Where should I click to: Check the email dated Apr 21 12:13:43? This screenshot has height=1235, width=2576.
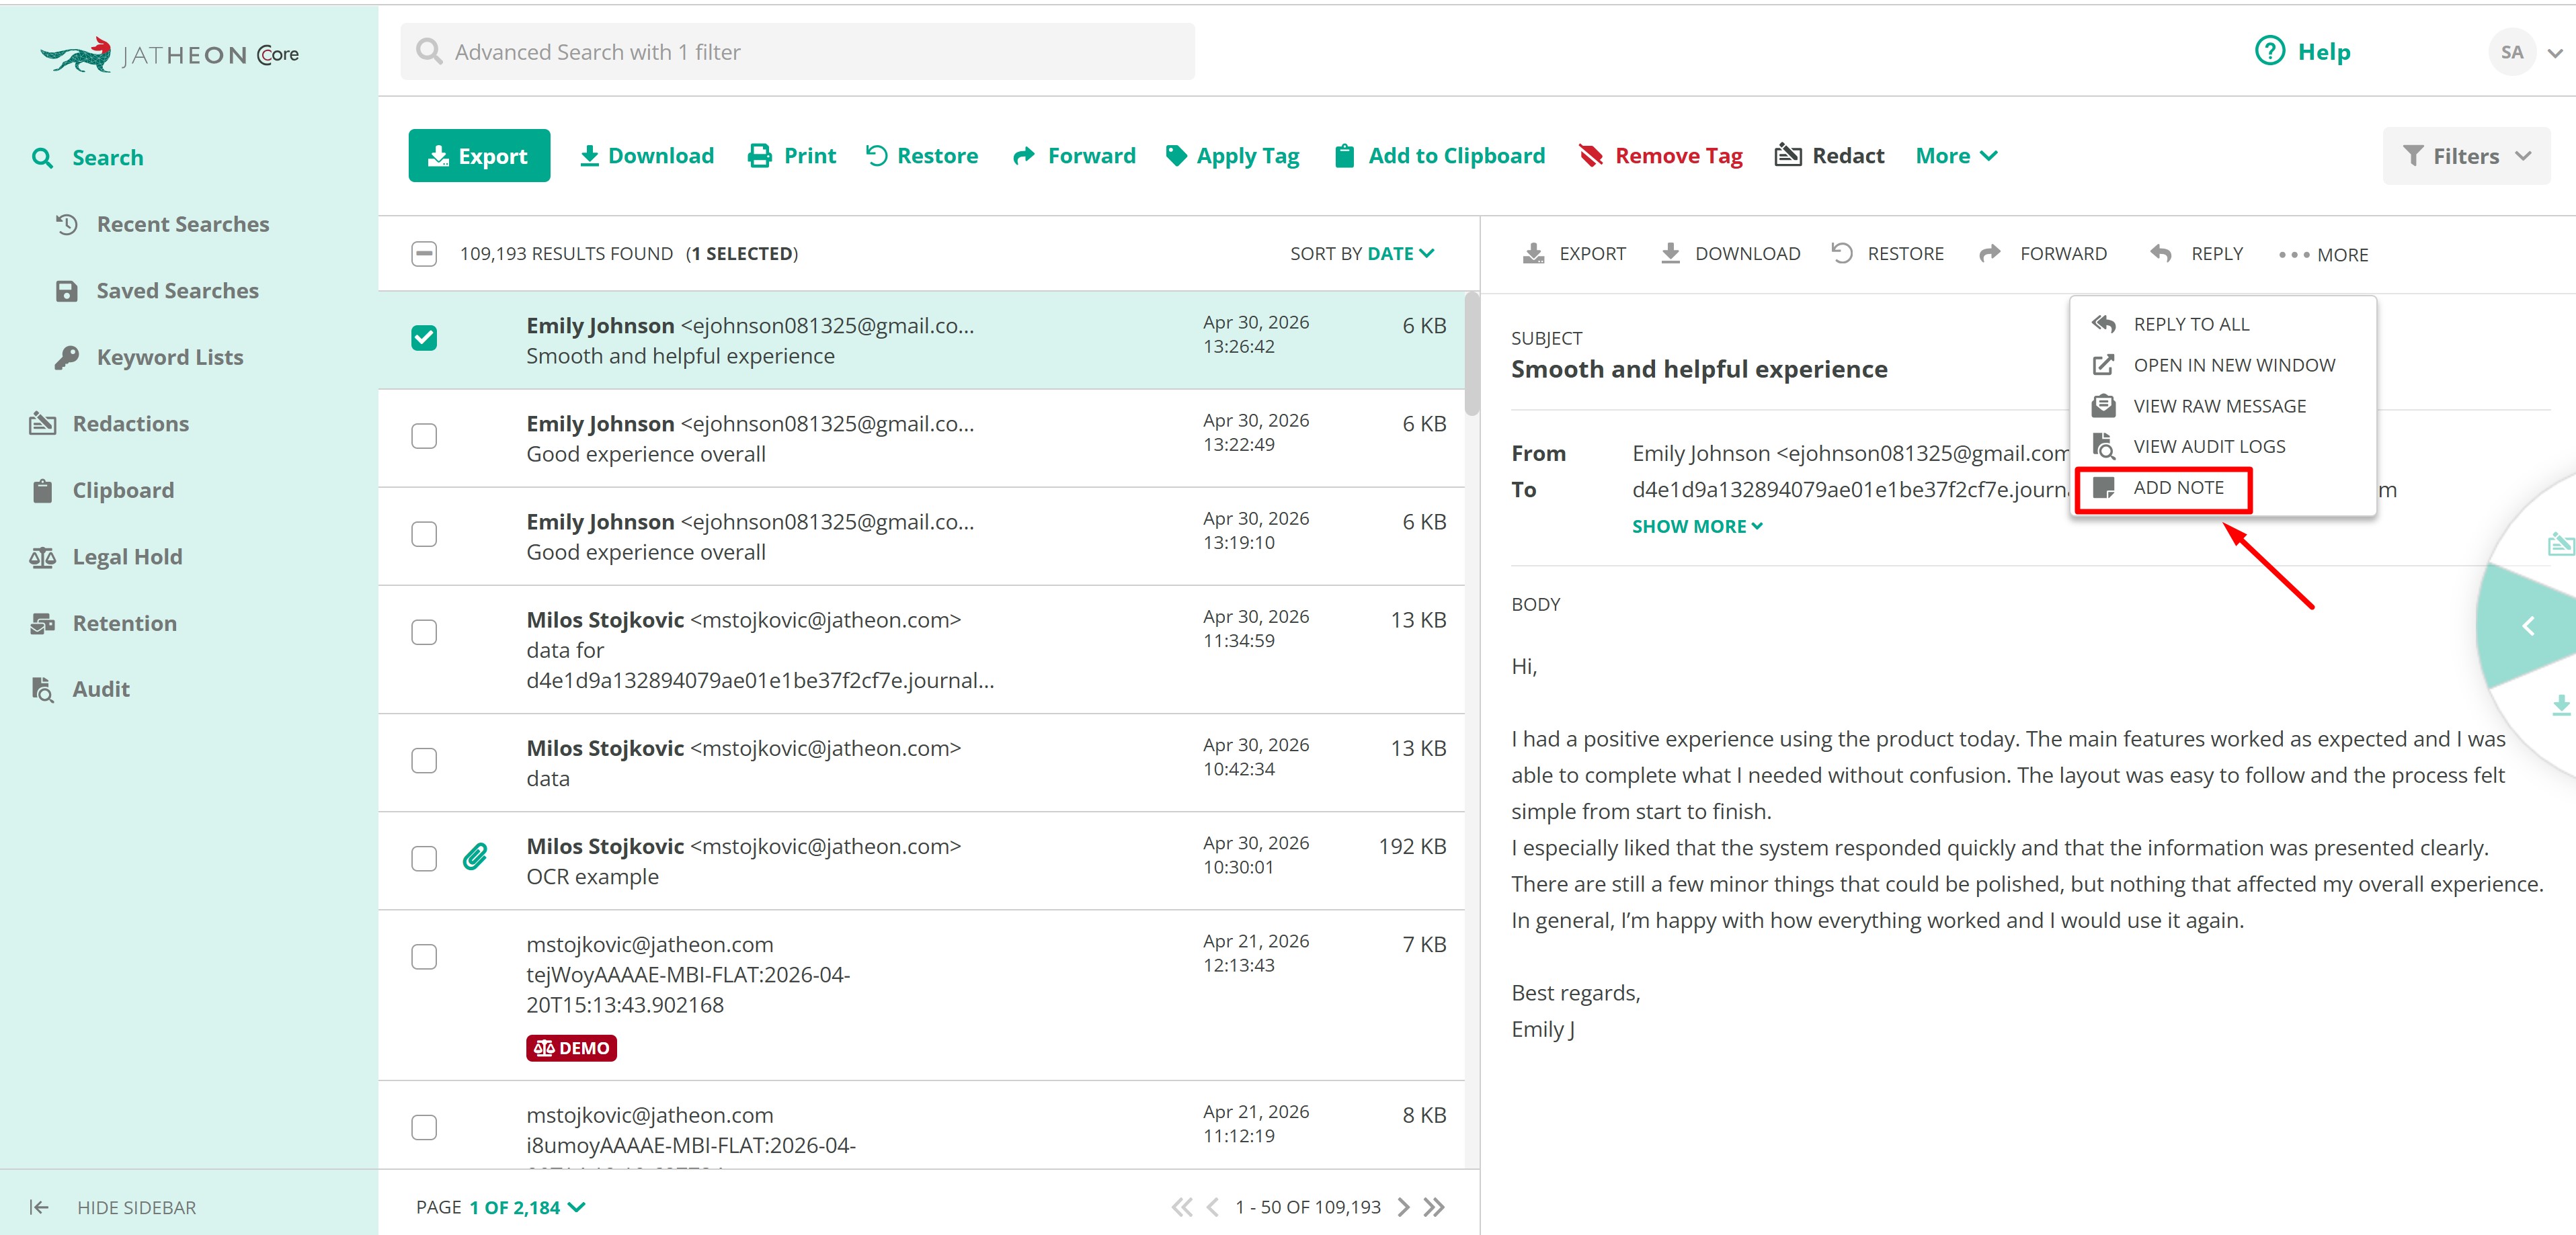pos(424,956)
